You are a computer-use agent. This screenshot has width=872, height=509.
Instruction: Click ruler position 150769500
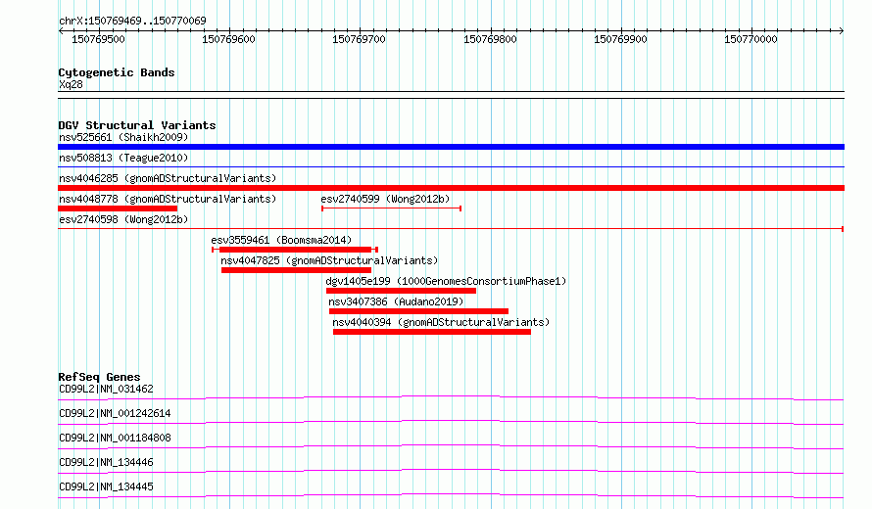click(98, 39)
